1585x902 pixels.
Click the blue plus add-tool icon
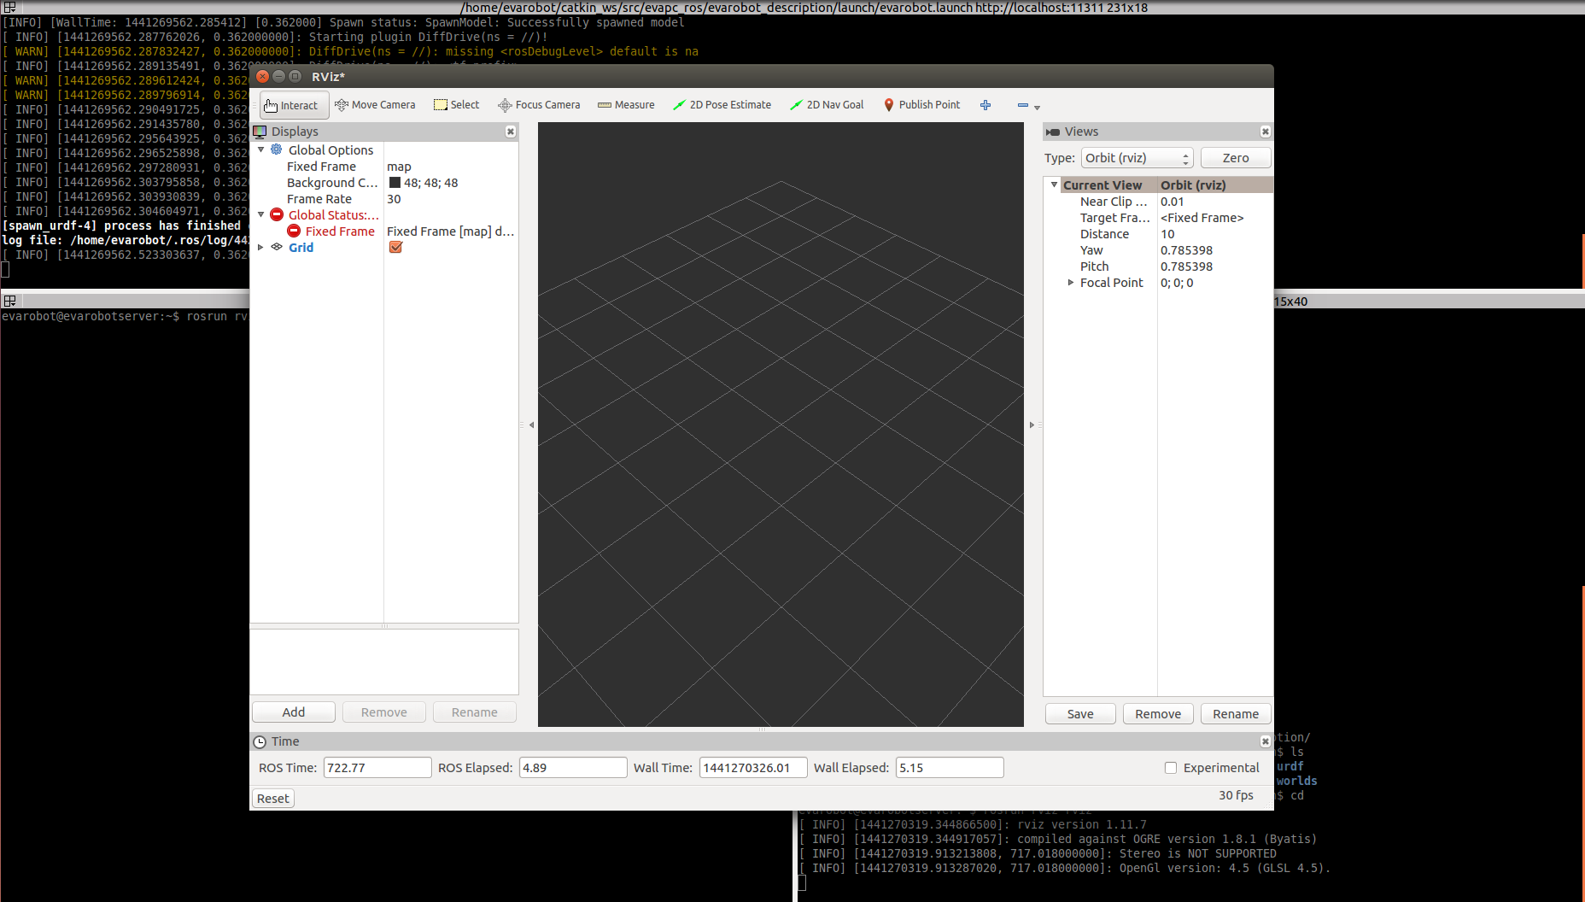(986, 105)
